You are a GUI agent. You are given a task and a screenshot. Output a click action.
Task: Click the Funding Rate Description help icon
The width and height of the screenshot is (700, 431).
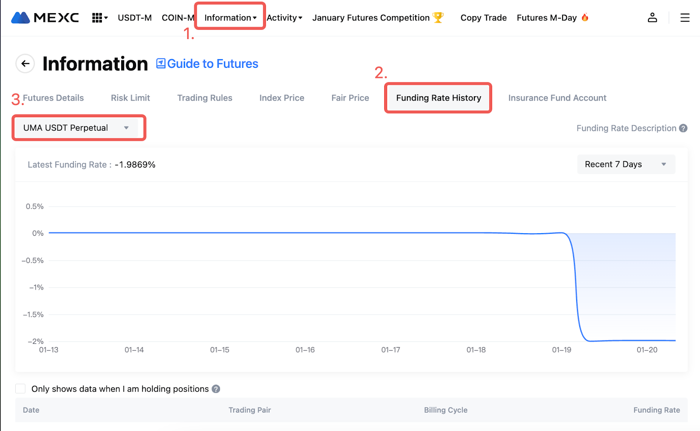coord(683,128)
